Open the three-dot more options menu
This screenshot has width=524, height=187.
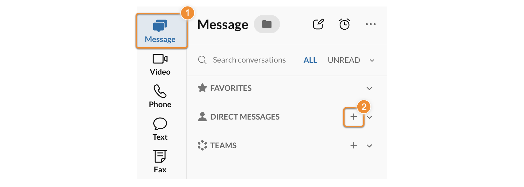pyautogui.click(x=371, y=24)
